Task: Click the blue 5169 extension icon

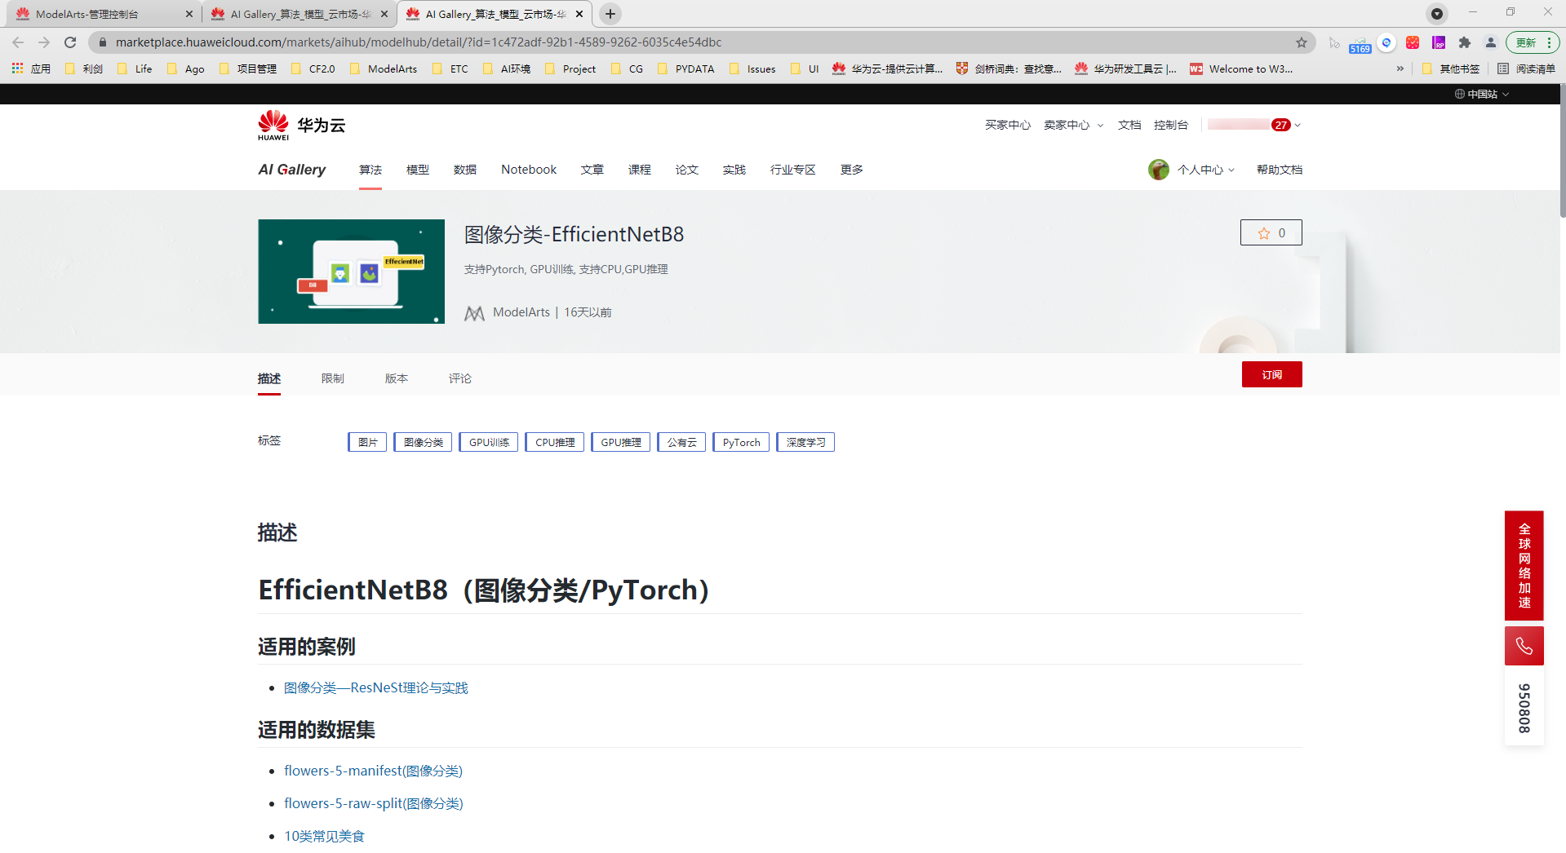Action: coord(1360,43)
